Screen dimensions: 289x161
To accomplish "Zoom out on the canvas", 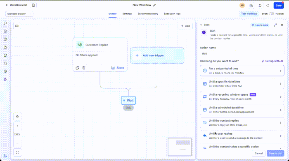I will [x=17, y=143].
